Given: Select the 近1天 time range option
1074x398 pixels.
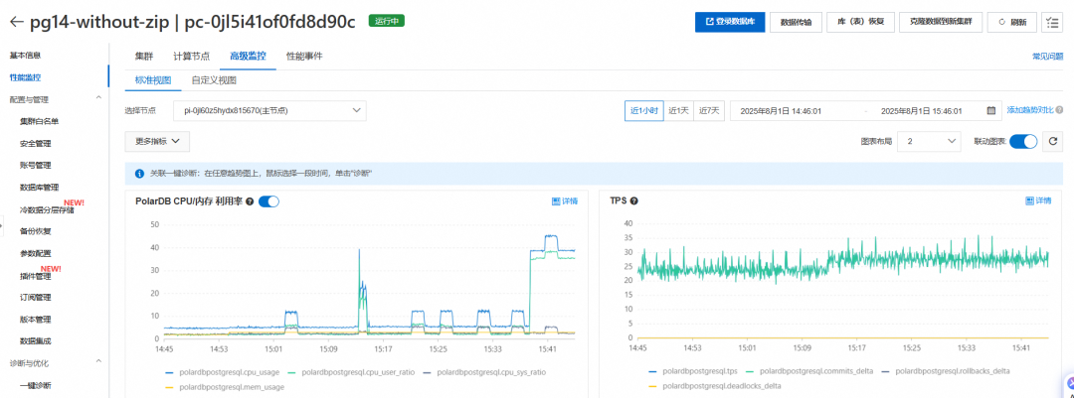Looking at the screenshot, I should [678, 111].
